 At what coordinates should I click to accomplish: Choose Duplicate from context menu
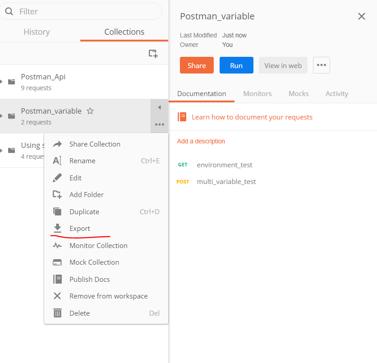click(x=106, y=211)
